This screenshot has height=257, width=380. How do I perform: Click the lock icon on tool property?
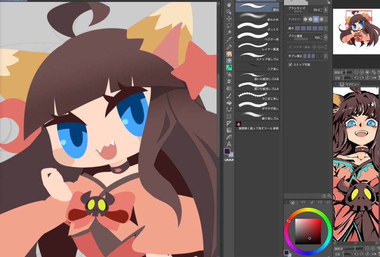pyautogui.click(x=328, y=2)
